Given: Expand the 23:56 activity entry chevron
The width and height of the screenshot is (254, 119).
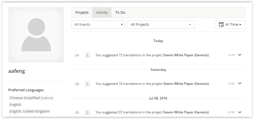Looking at the screenshot, I should coord(240,112).
